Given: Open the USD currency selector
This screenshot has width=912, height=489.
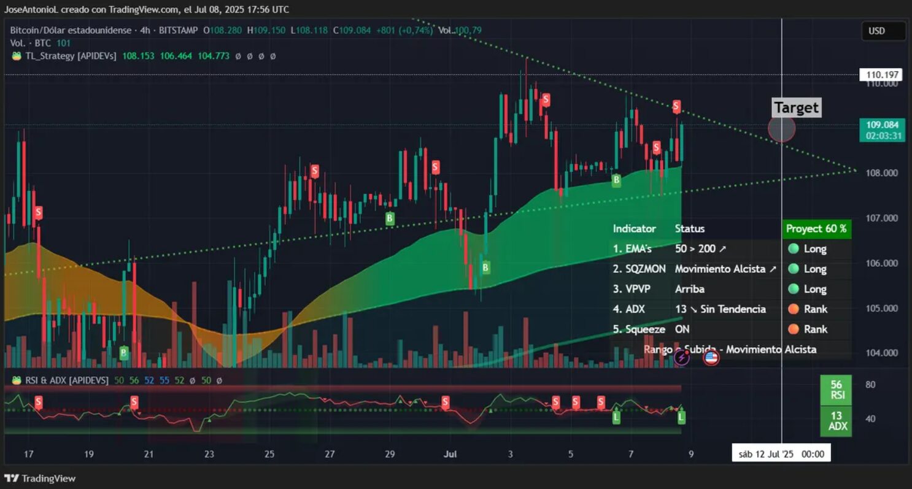Looking at the screenshot, I should point(883,31).
